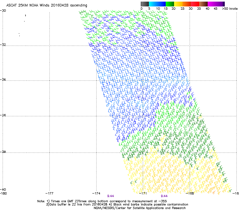Select the -174 longitude axis label
The height and width of the screenshot is (210, 239).
tap(96, 194)
